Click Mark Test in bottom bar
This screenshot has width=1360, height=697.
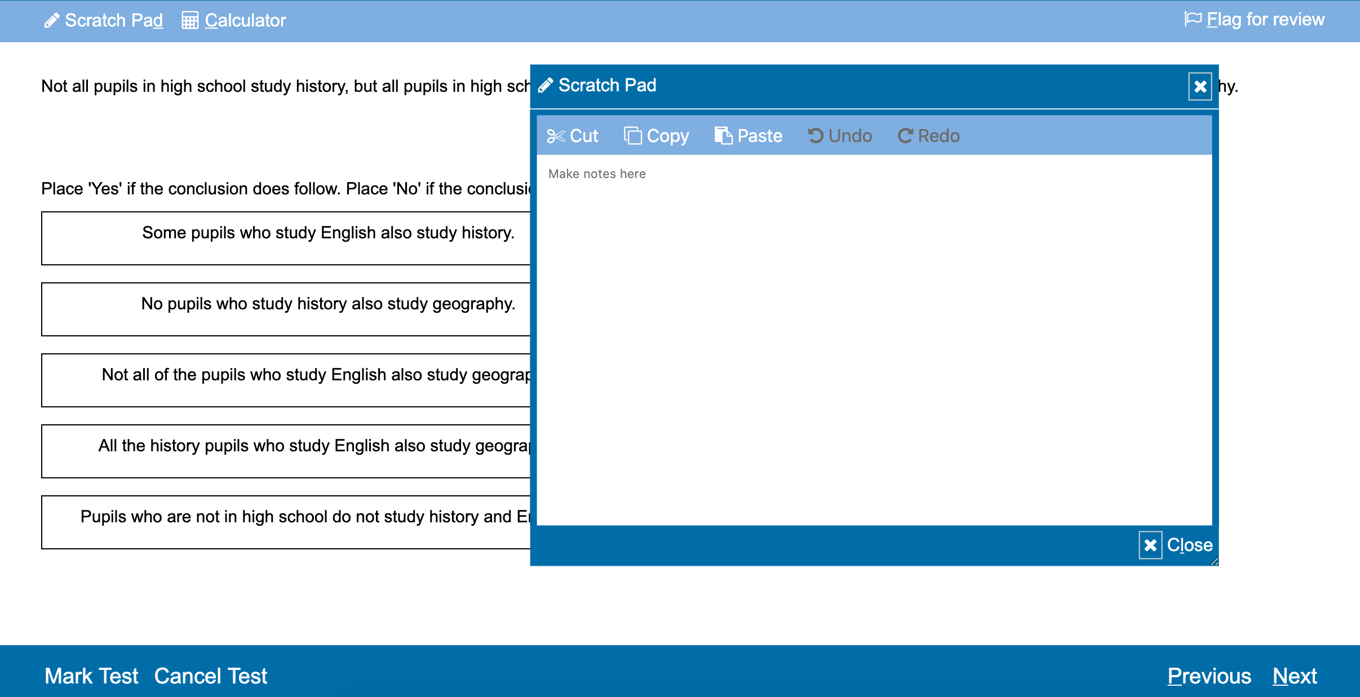point(91,676)
